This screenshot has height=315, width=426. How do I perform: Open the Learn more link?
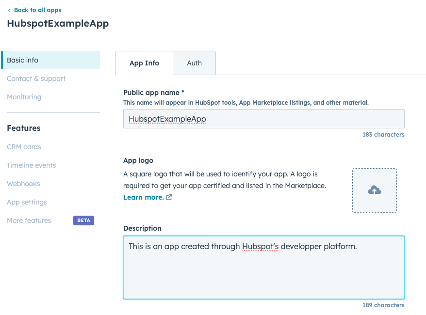[x=144, y=197]
